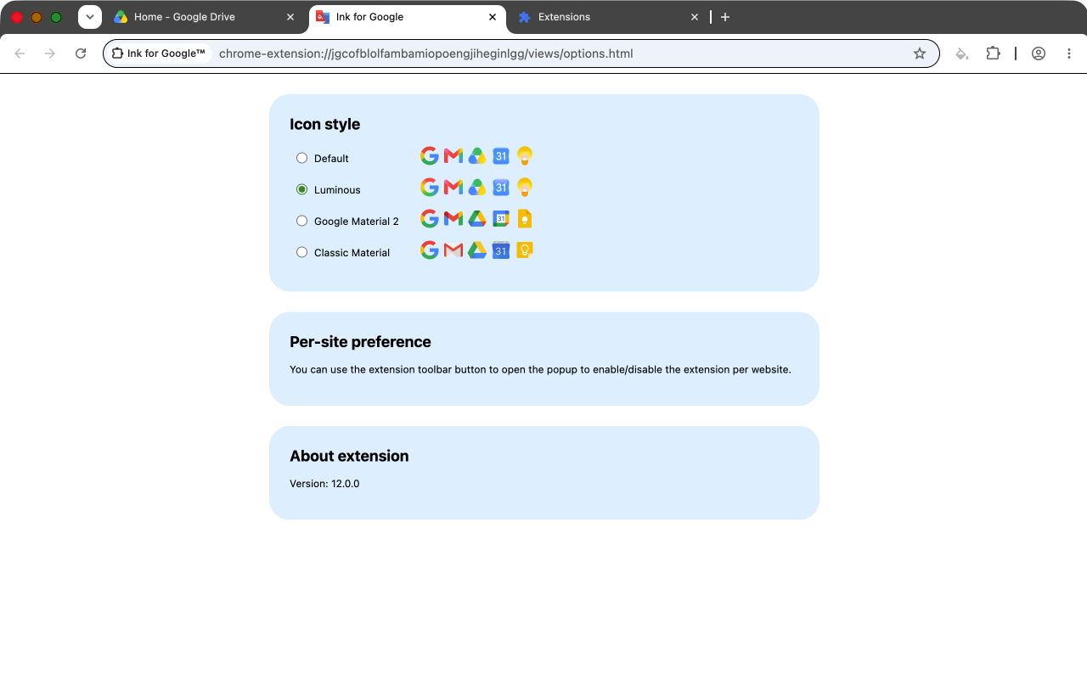Click the Luminous label text

337,190
